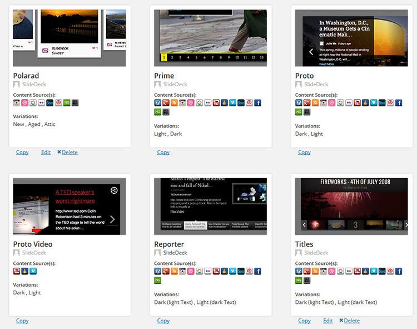Click the Vimeo source icon in Prime card

[233, 103]
